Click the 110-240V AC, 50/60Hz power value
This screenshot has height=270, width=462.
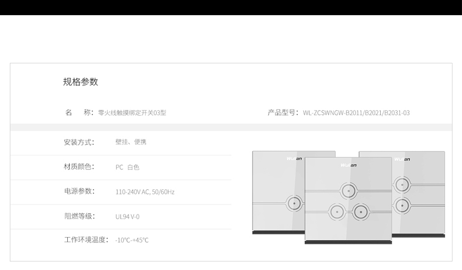[145, 192]
